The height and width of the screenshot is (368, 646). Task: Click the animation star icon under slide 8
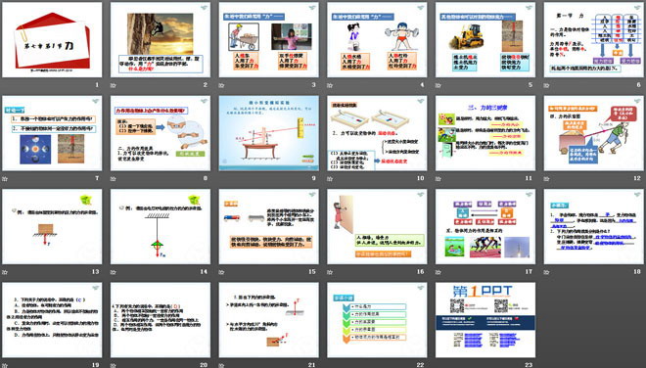click(114, 179)
